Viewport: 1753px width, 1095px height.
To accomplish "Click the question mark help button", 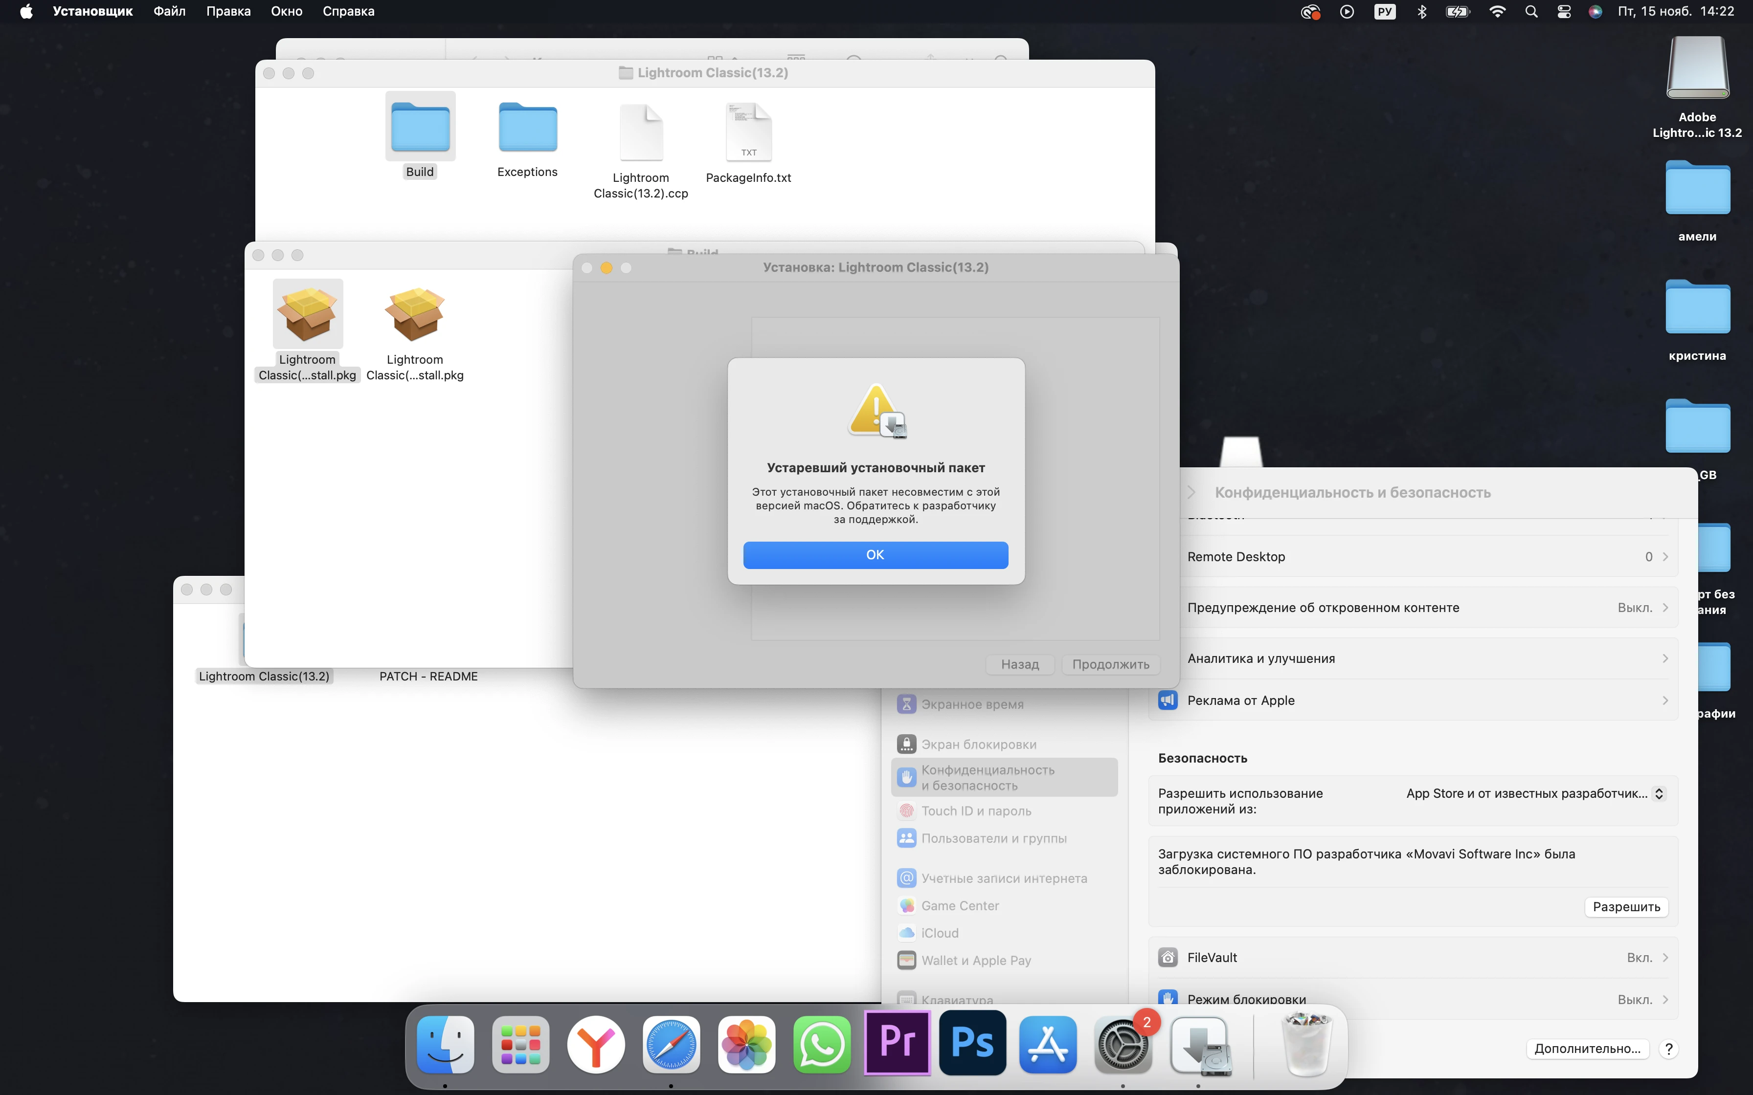I will pos(1668,1049).
